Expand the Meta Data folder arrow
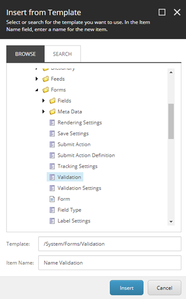The image size is (186, 299). click(44, 111)
